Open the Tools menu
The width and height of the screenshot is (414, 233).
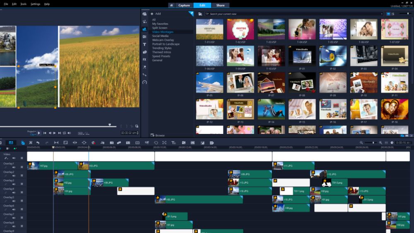tap(24, 4)
